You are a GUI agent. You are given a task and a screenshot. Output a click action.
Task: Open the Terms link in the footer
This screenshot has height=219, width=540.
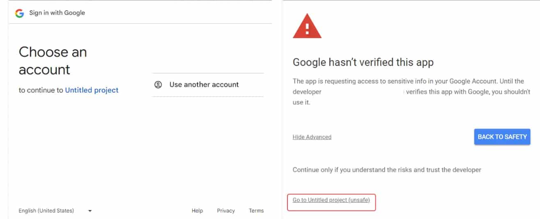point(256,211)
